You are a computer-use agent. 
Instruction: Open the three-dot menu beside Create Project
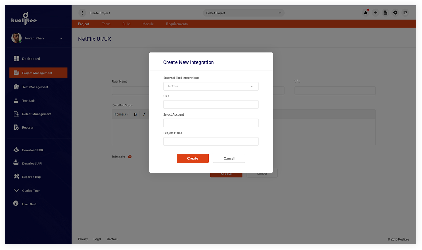(82, 13)
